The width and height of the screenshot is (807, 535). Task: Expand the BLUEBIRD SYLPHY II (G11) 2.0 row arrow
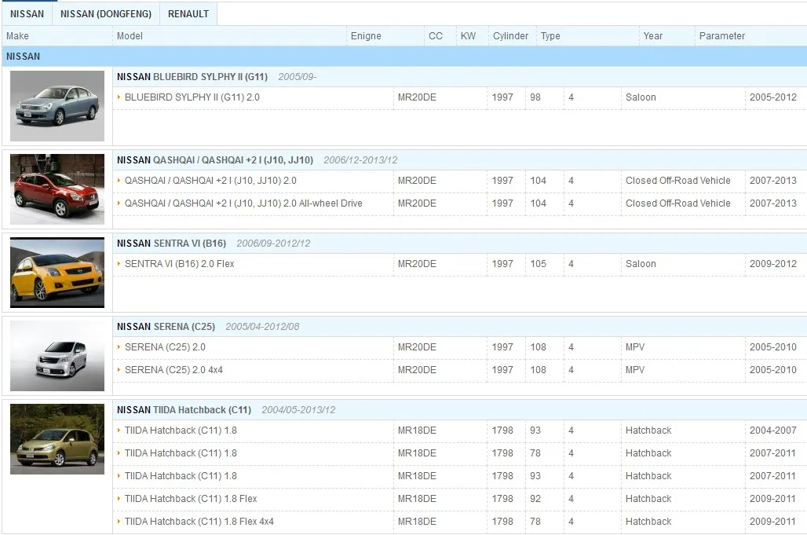coord(119,97)
